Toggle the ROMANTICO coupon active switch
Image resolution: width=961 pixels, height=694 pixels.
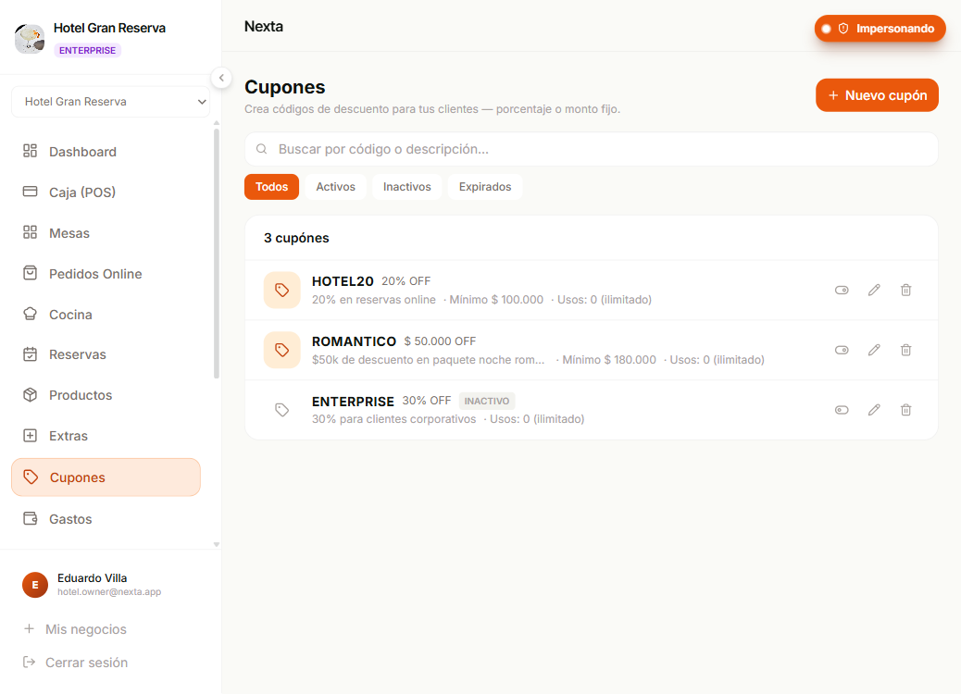coord(842,350)
